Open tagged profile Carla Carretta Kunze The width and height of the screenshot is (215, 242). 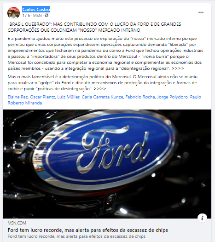(x=102, y=97)
